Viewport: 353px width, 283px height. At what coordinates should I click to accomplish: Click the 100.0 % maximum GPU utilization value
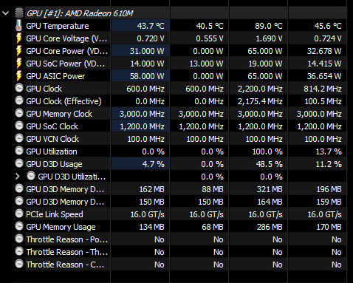pos(267,151)
